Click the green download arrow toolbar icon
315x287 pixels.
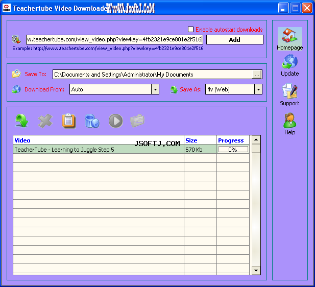[21, 121]
